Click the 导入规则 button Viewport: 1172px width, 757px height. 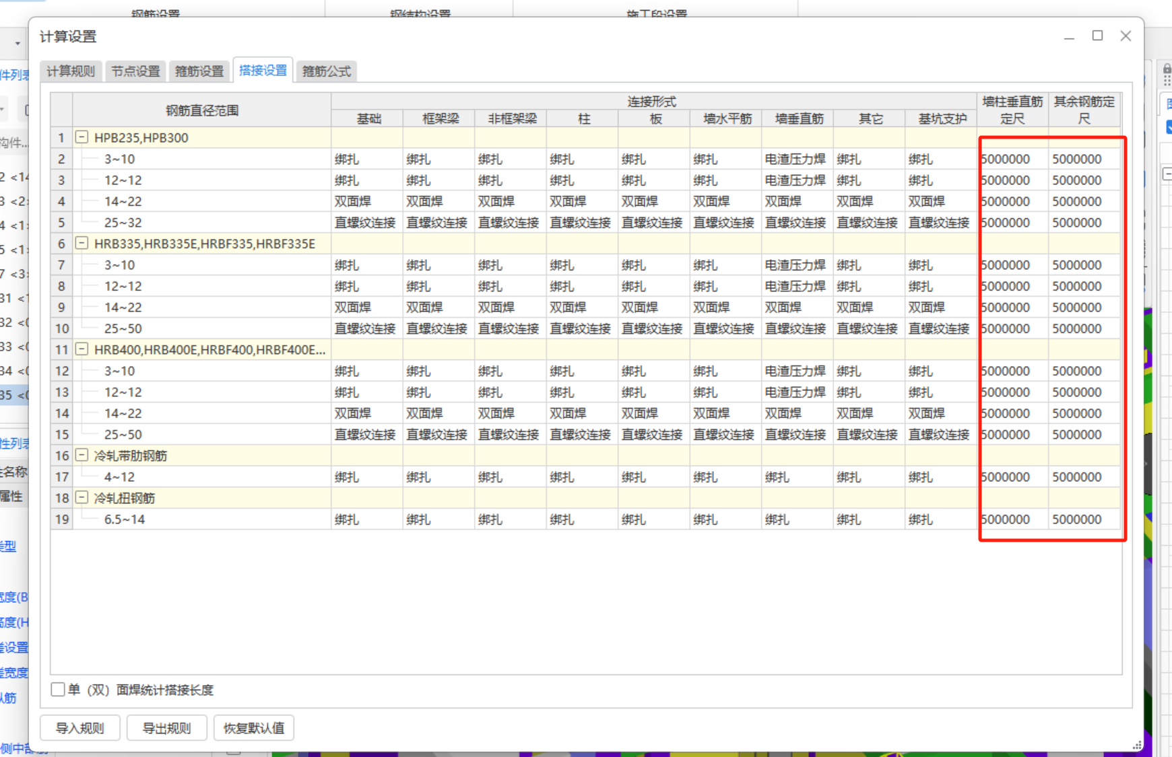80,728
